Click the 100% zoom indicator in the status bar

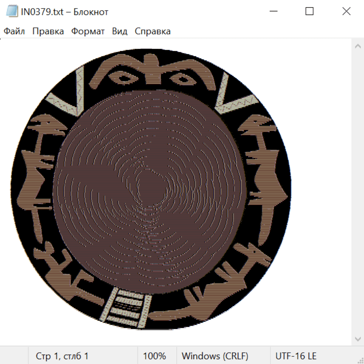154,356
